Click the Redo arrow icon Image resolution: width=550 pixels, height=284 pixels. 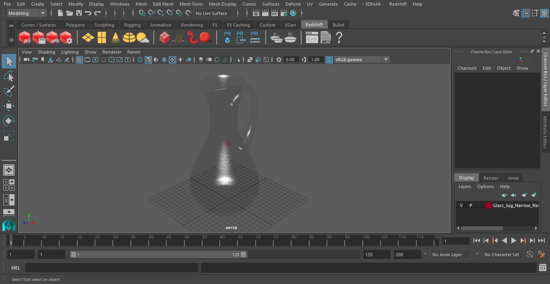click(97, 13)
